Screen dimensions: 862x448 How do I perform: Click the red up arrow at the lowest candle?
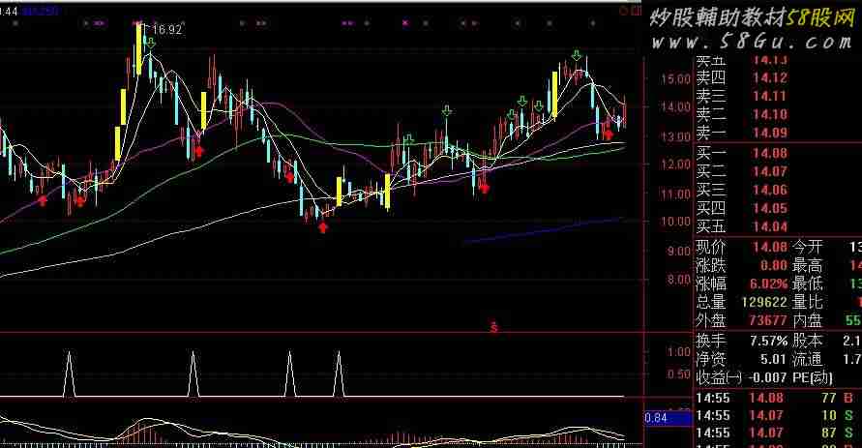coord(322,227)
